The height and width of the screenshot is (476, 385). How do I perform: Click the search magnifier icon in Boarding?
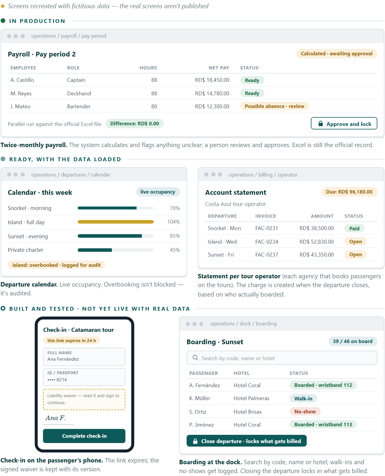(x=195, y=358)
